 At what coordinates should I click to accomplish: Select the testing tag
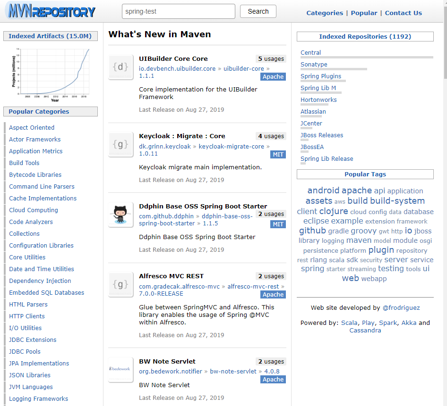(x=391, y=269)
